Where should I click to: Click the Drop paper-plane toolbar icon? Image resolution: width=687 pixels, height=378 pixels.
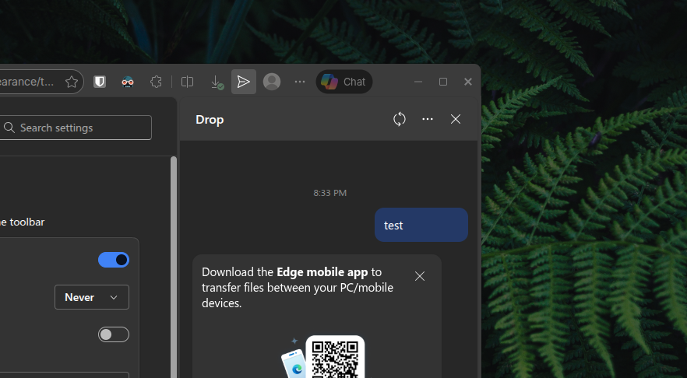coord(244,82)
